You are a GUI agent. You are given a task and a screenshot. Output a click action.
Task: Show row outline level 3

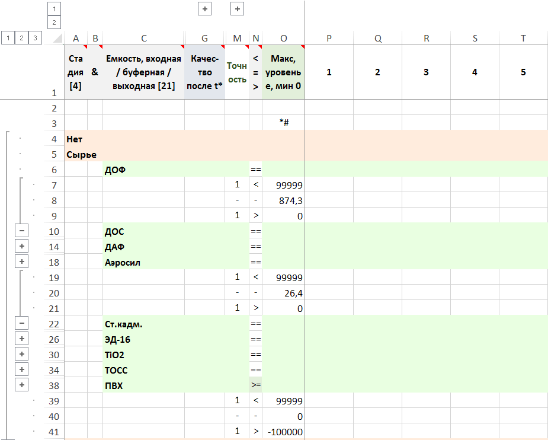36,38
